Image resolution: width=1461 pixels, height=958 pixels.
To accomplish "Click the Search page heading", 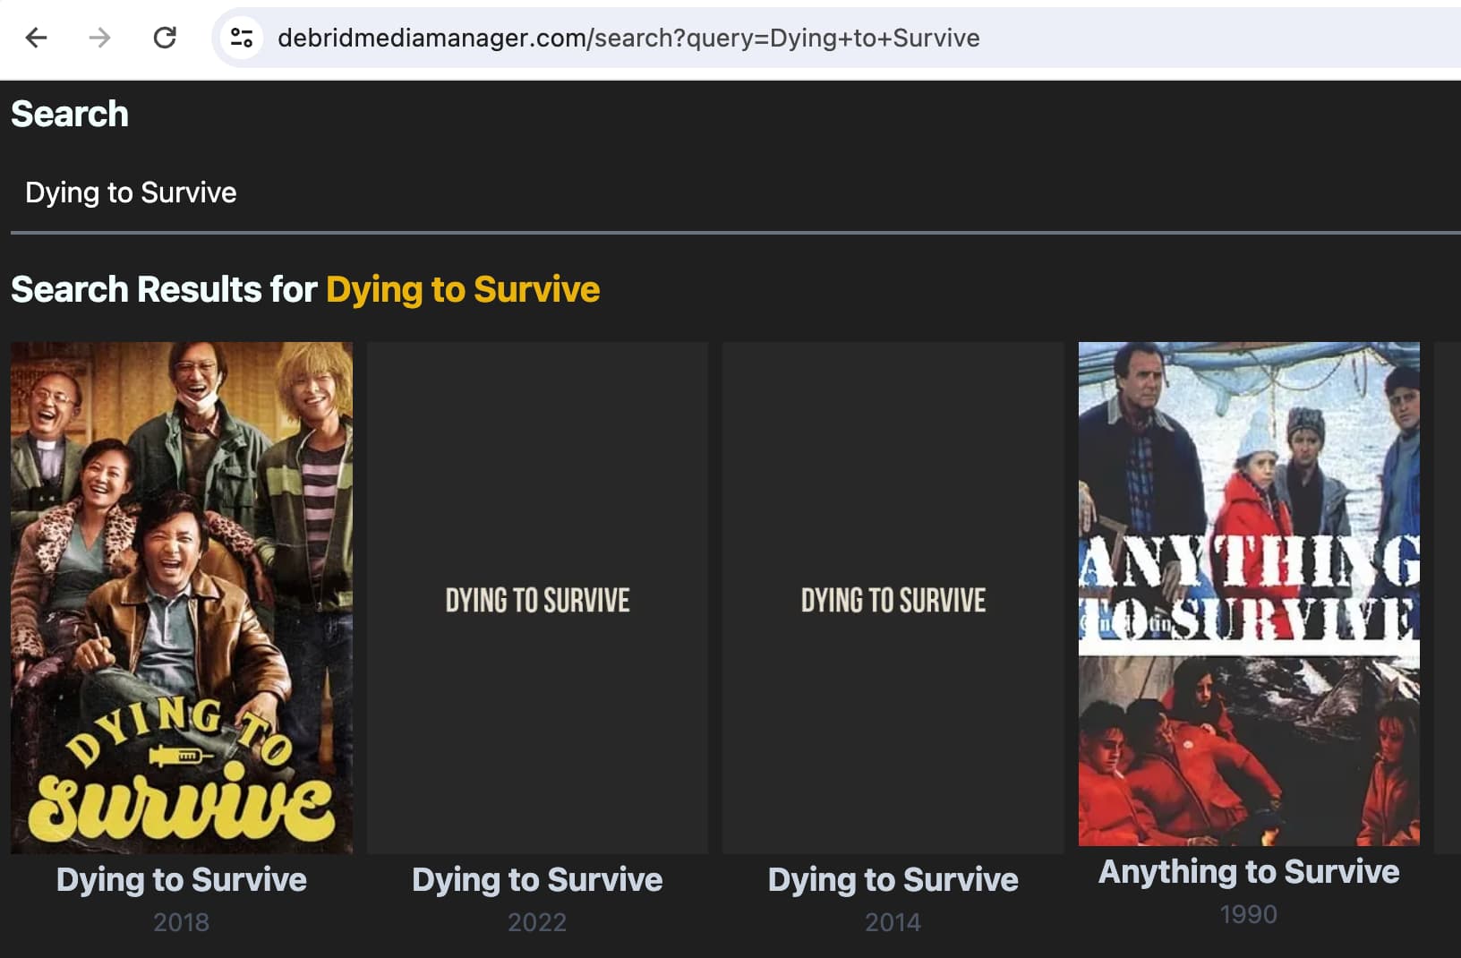I will [70, 115].
